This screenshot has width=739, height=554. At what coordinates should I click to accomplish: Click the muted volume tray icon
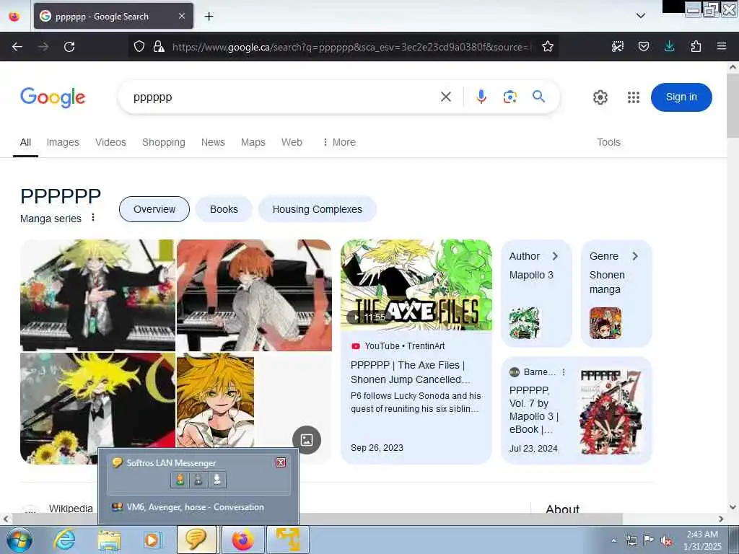pyautogui.click(x=666, y=541)
